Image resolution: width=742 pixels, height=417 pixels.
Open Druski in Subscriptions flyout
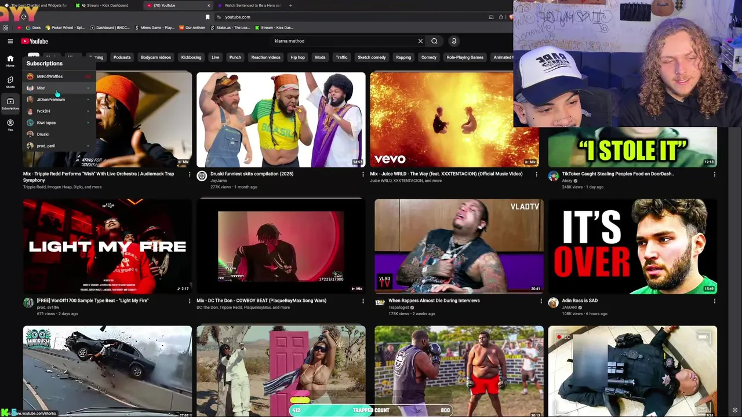[x=59, y=134]
